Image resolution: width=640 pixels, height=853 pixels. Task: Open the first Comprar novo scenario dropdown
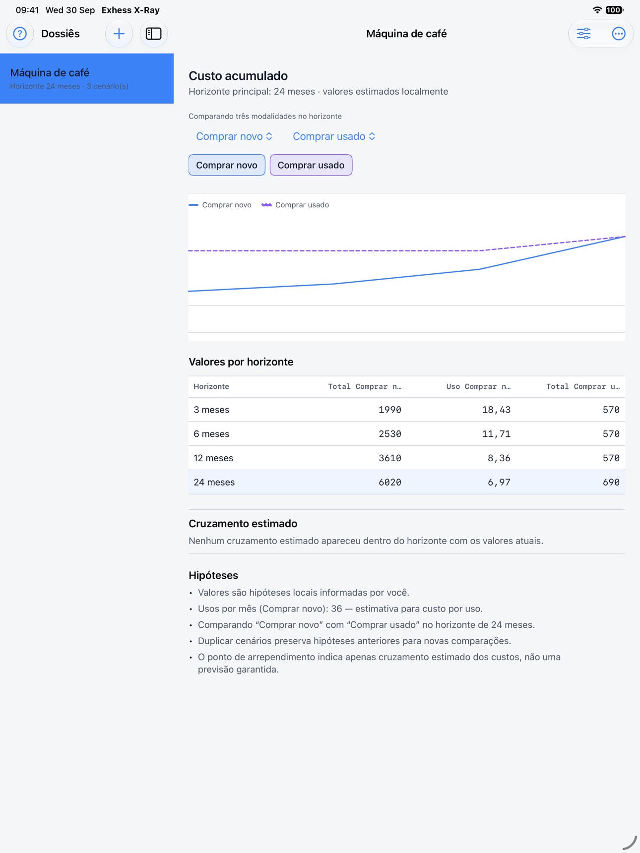click(x=234, y=136)
